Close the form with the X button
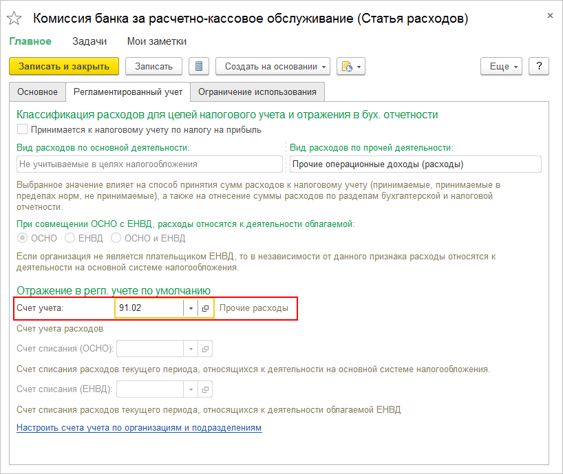 point(550,16)
